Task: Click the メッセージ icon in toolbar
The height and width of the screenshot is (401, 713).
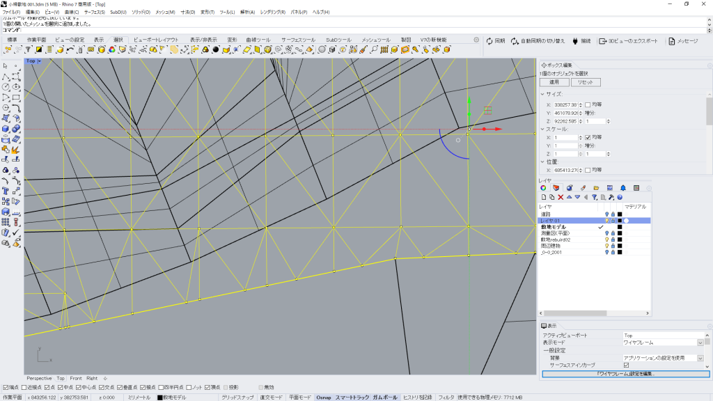Action: pyautogui.click(x=672, y=41)
